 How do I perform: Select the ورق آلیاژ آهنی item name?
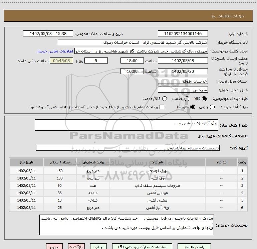[x=158, y=208]
